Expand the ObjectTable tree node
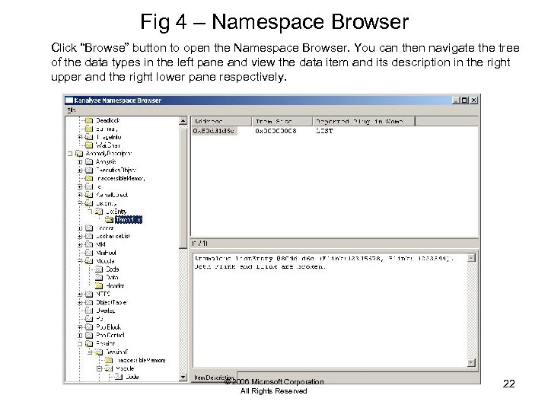Image resolution: width=548 pixels, height=411 pixels. [x=80, y=302]
